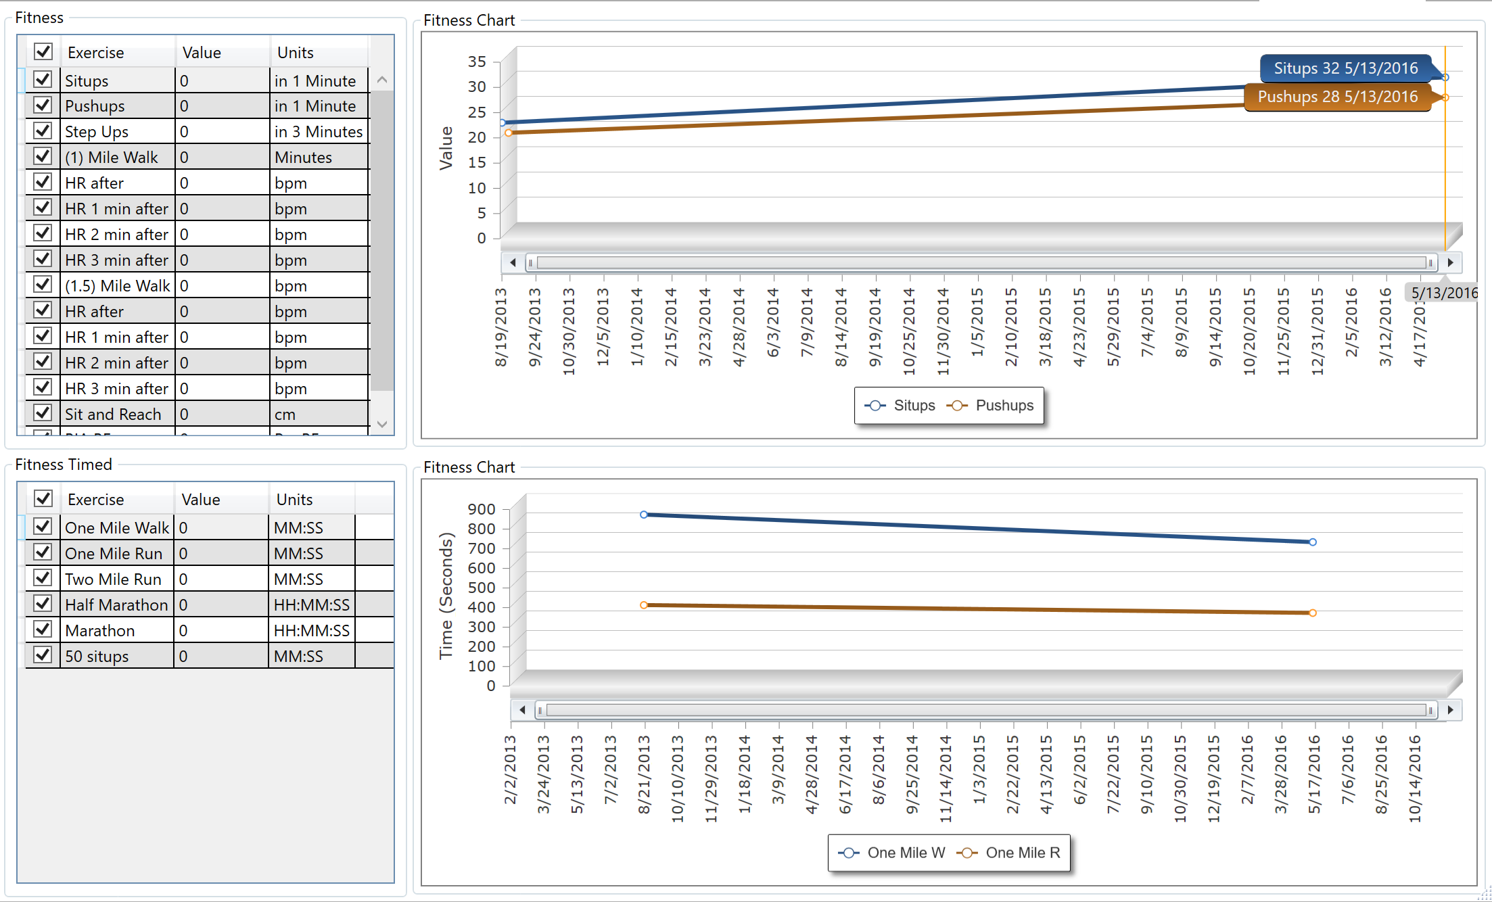
Task: Click the Value column header in Fitness grid
Action: click(x=202, y=53)
